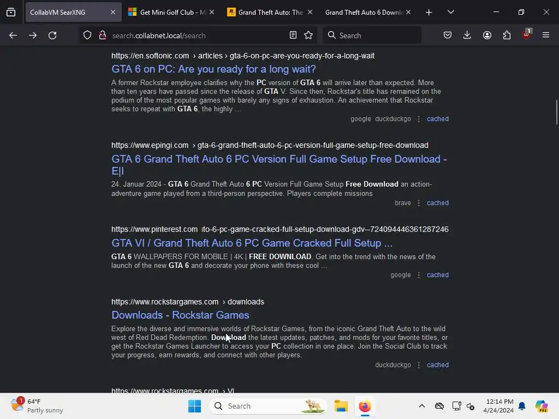This screenshot has height=419, width=559.
Task: Focus the Firefox toolbar Search box
Action: [x=372, y=35]
